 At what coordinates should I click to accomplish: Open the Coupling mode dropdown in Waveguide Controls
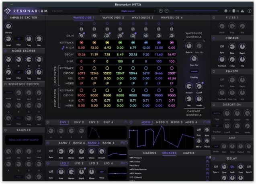[x=194, y=71]
